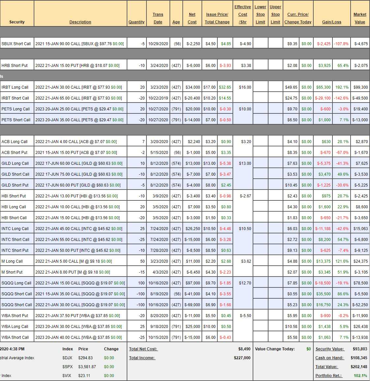Click the Gain/Loss column header
370x381 pixels.
[331, 22]
